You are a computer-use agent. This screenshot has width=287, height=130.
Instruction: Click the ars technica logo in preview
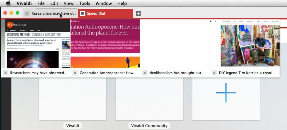(16, 24)
